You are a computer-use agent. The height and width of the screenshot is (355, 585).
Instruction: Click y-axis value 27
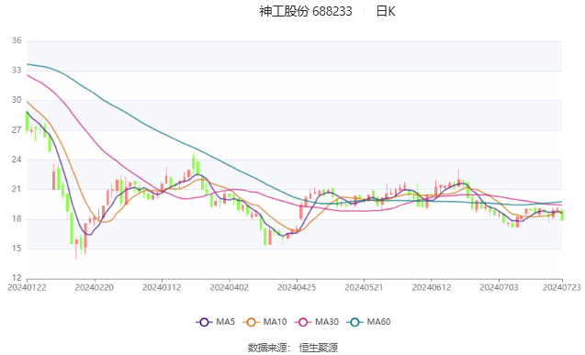point(17,130)
